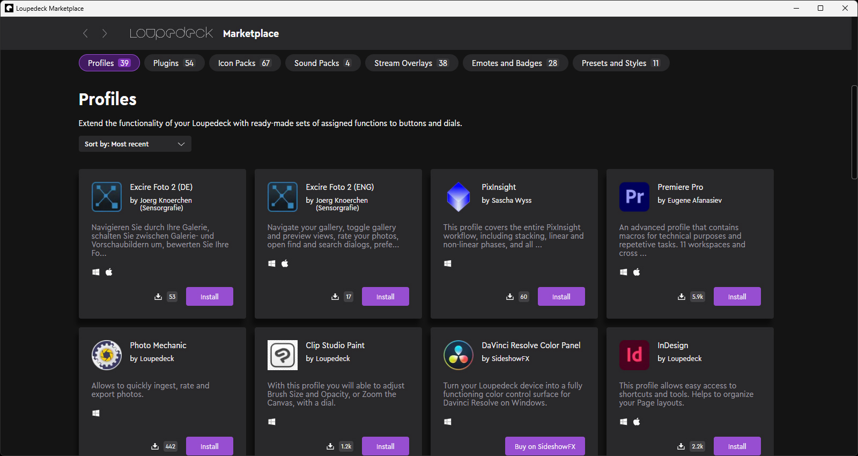Screen dimensions: 858x456
Task: Switch to the Plugins tab
Action: [x=173, y=63]
